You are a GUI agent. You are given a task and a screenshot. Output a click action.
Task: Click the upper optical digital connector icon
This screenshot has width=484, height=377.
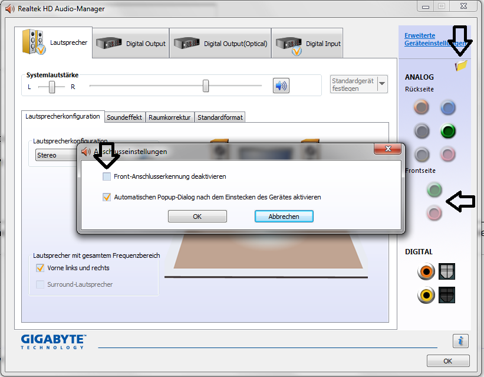(x=447, y=271)
